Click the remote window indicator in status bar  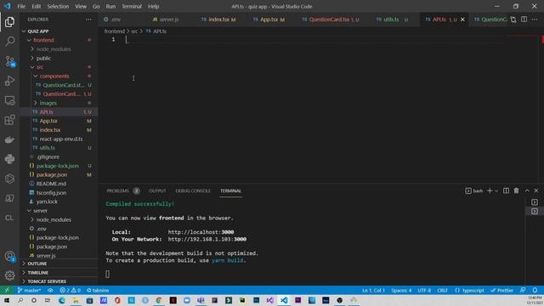point(7,291)
